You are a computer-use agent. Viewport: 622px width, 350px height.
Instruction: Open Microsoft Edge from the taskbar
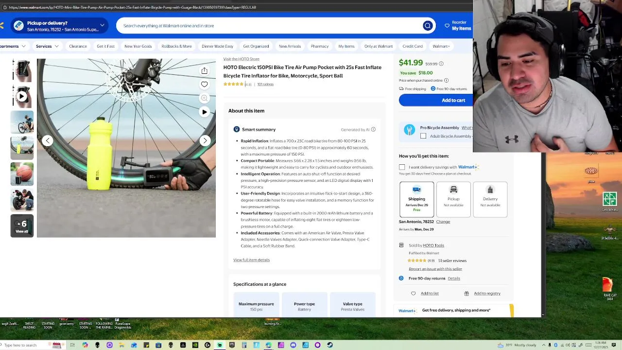coord(268,345)
